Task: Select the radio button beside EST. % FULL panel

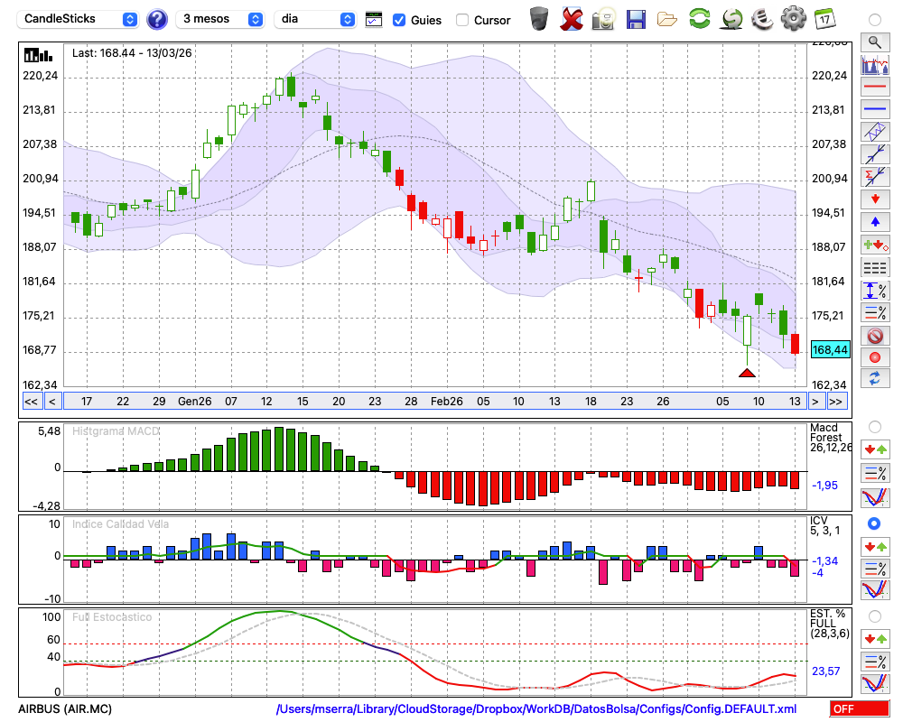Action: click(874, 616)
